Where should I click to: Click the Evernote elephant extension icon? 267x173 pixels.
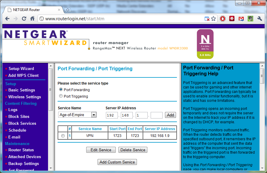coord(250,18)
